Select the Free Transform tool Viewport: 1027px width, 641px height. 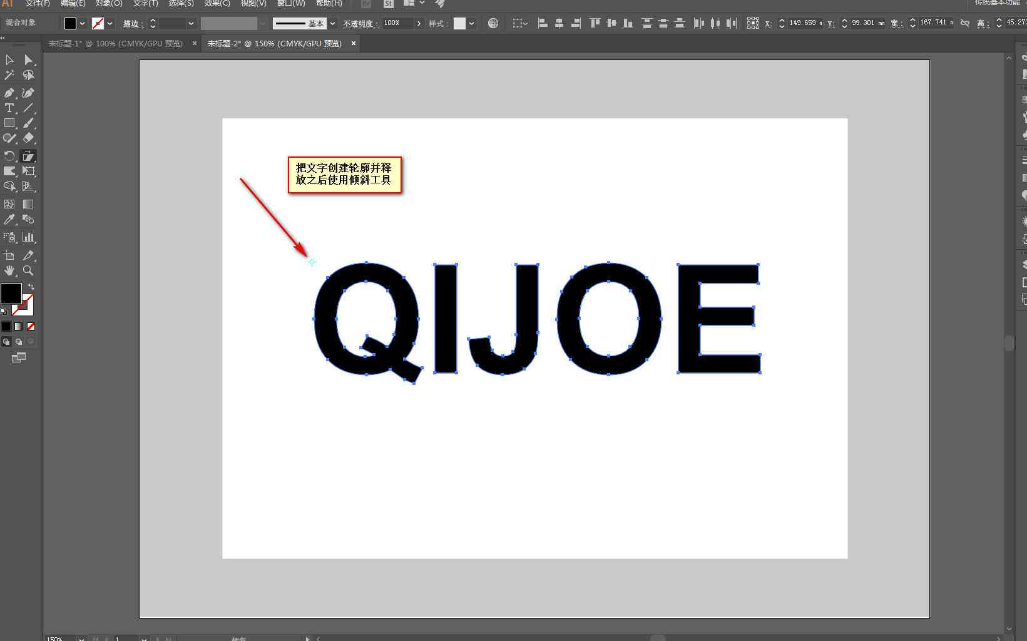pyautogui.click(x=28, y=171)
